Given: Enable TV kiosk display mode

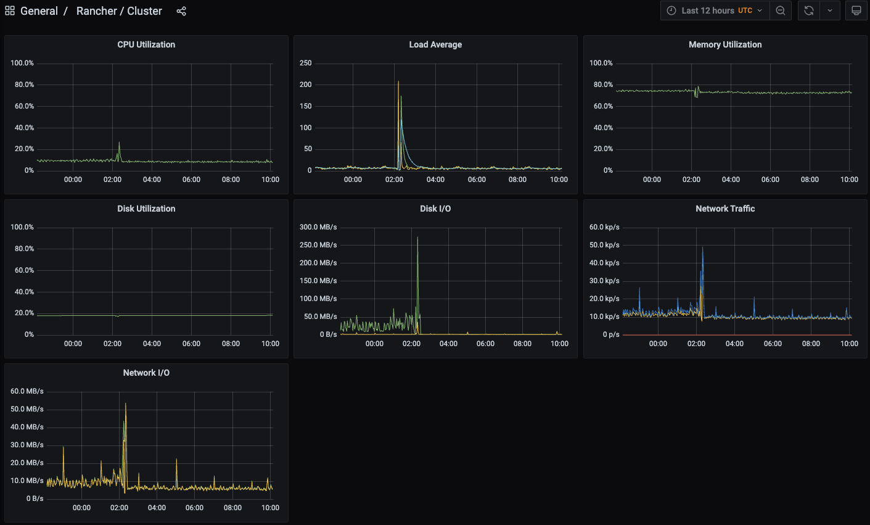Looking at the screenshot, I should (856, 10).
